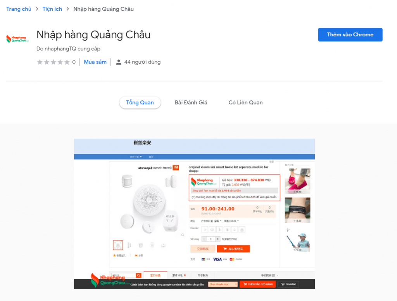
Task: Switch to the Tổng Quan tab
Action: click(140, 102)
